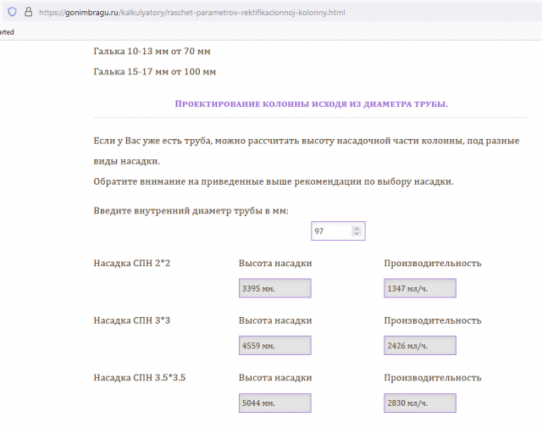The height and width of the screenshot is (428, 542).
Task: Click the "Насадка СПН 3.5*3.5" label
Action: click(139, 377)
